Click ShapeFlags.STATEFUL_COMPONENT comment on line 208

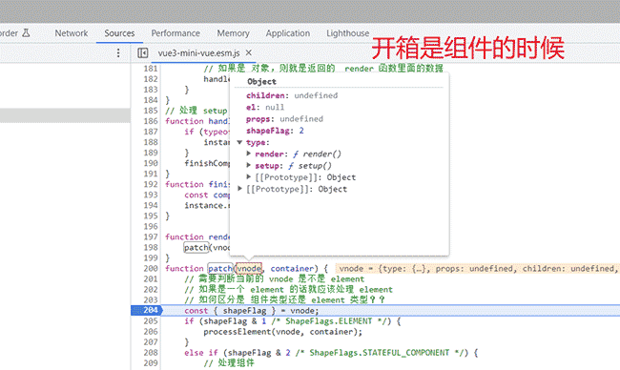click(x=380, y=353)
